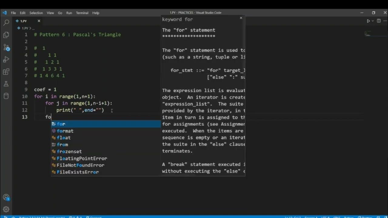The image size is (388, 218).
Task: Click the class icon beside 'float' suggestion
Action: click(54, 138)
